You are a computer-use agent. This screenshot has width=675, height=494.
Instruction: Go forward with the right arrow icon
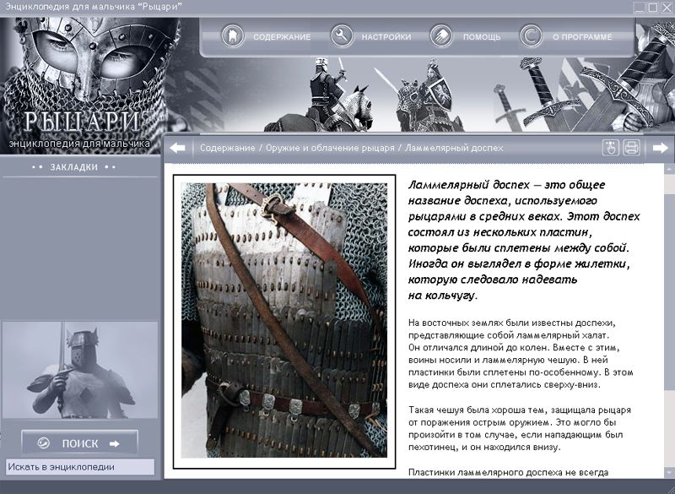[x=661, y=148]
